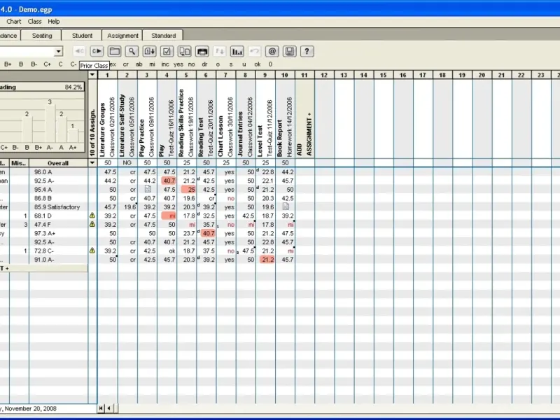Insert the 'inc' score shortcut

(x=165, y=64)
